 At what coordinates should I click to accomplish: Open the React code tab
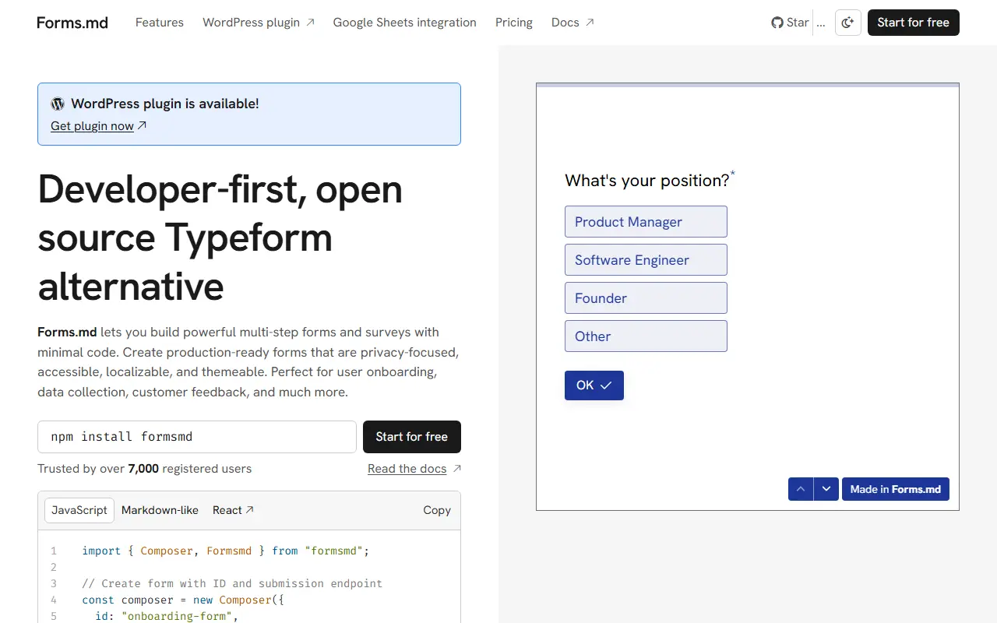(234, 510)
